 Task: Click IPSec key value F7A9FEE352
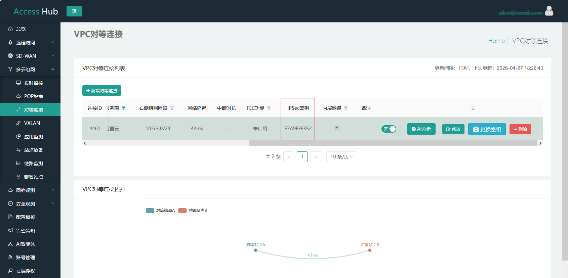click(298, 129)
